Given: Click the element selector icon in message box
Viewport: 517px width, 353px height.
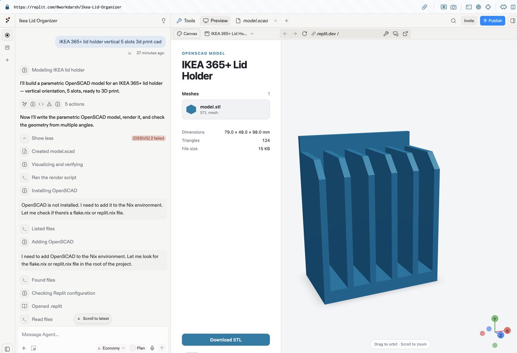Looking at the screenshot, I should 34,348.
